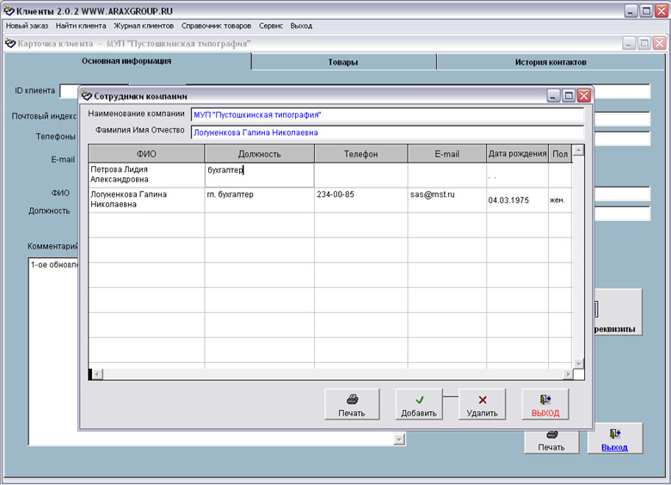Click the Выход exit button on client card
This screenshot has width=671, height=485.
(614, 439)
